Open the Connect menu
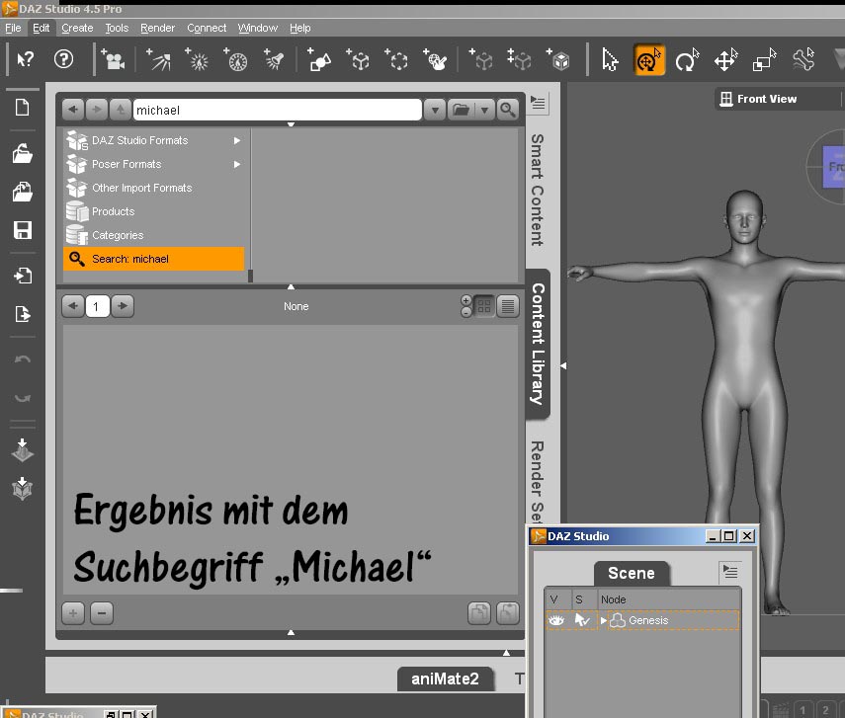845x718 pixels. 207,28
